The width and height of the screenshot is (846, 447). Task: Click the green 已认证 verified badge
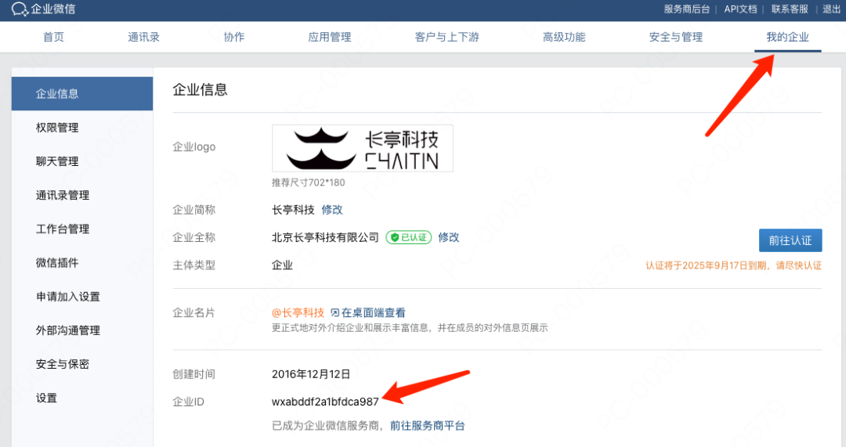click(x=408, y=237)
